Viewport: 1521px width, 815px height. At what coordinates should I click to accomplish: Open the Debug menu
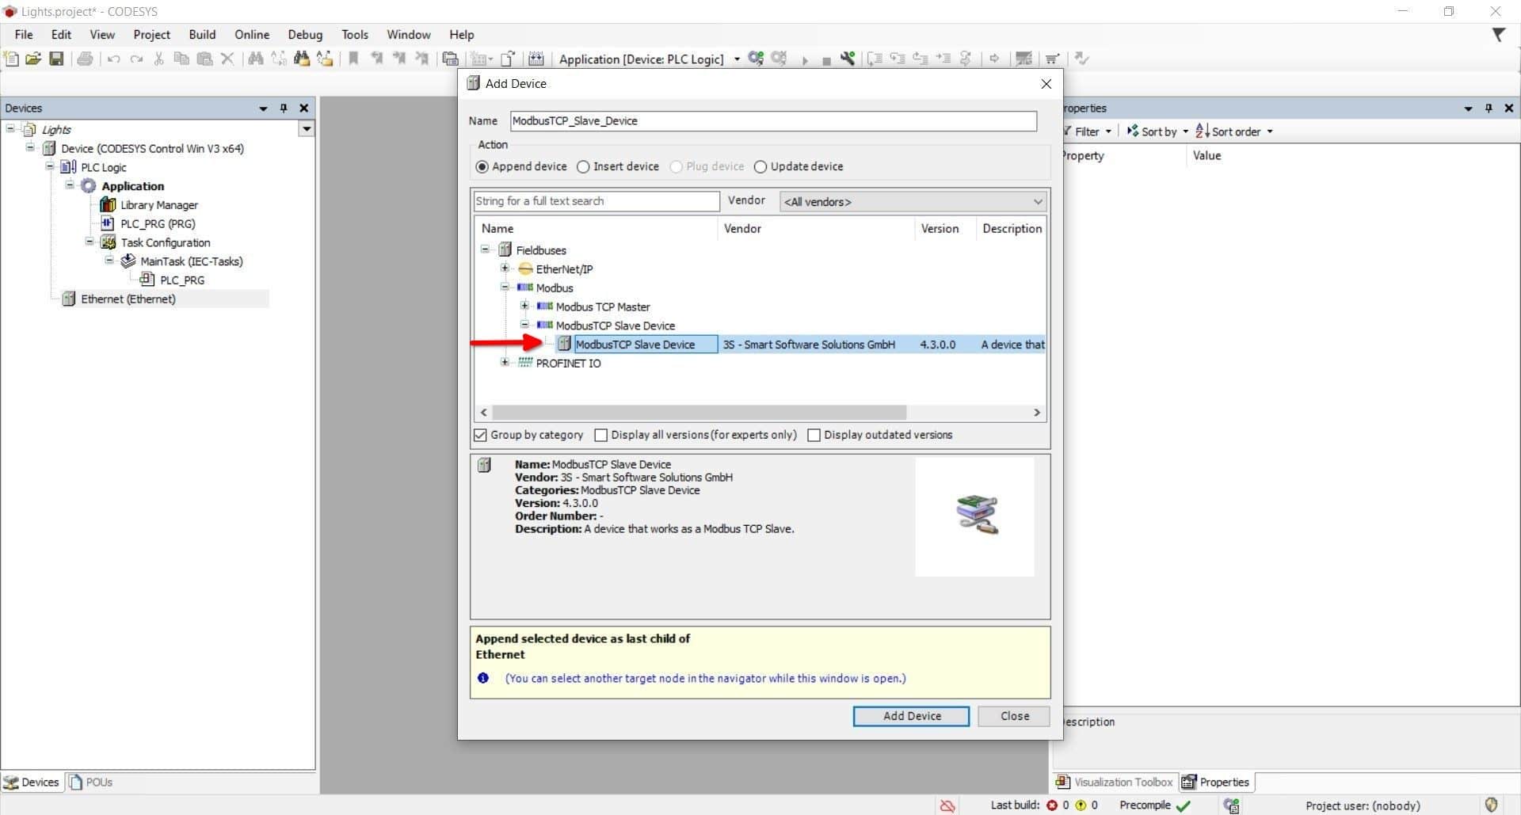tap(304, 34)
